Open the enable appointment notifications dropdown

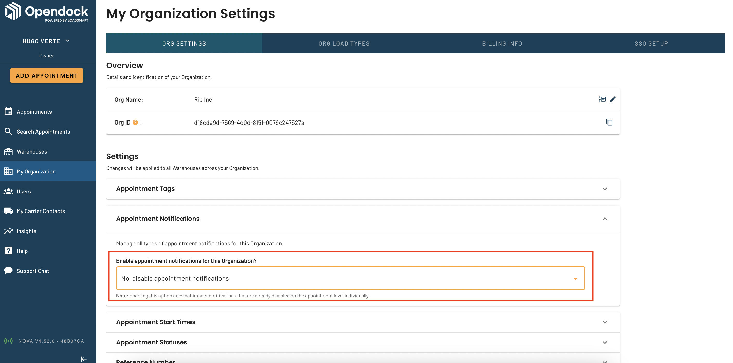(350, 278)
